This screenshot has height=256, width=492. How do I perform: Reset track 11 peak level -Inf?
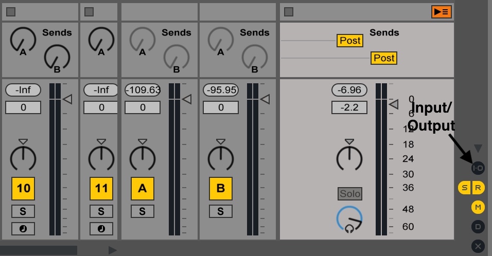101,90
